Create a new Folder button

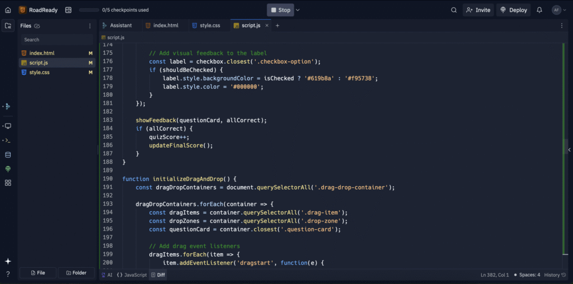[76, 273]
